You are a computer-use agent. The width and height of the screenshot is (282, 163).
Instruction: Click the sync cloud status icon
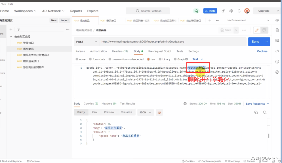point(196,11)
